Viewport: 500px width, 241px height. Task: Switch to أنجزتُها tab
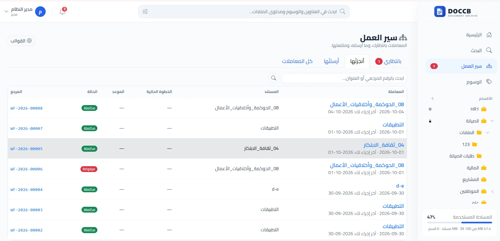pos(357,61)
